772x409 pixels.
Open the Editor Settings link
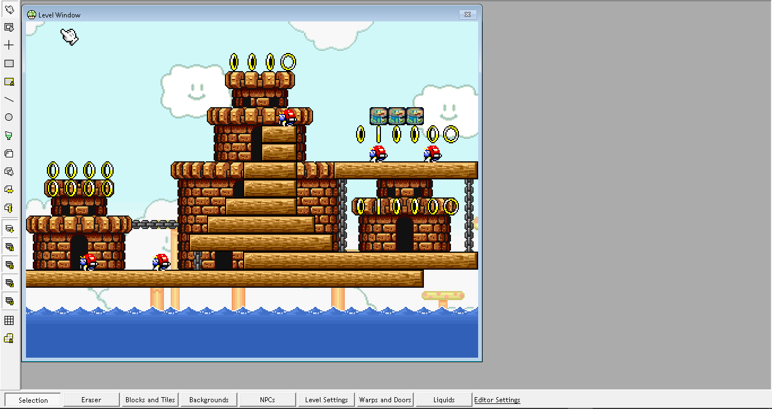(497, 400)
